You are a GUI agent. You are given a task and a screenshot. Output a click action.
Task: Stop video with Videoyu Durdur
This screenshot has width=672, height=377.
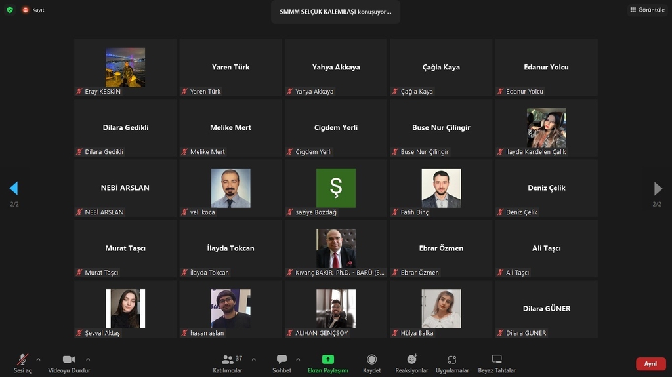click(x=69, y=363)
